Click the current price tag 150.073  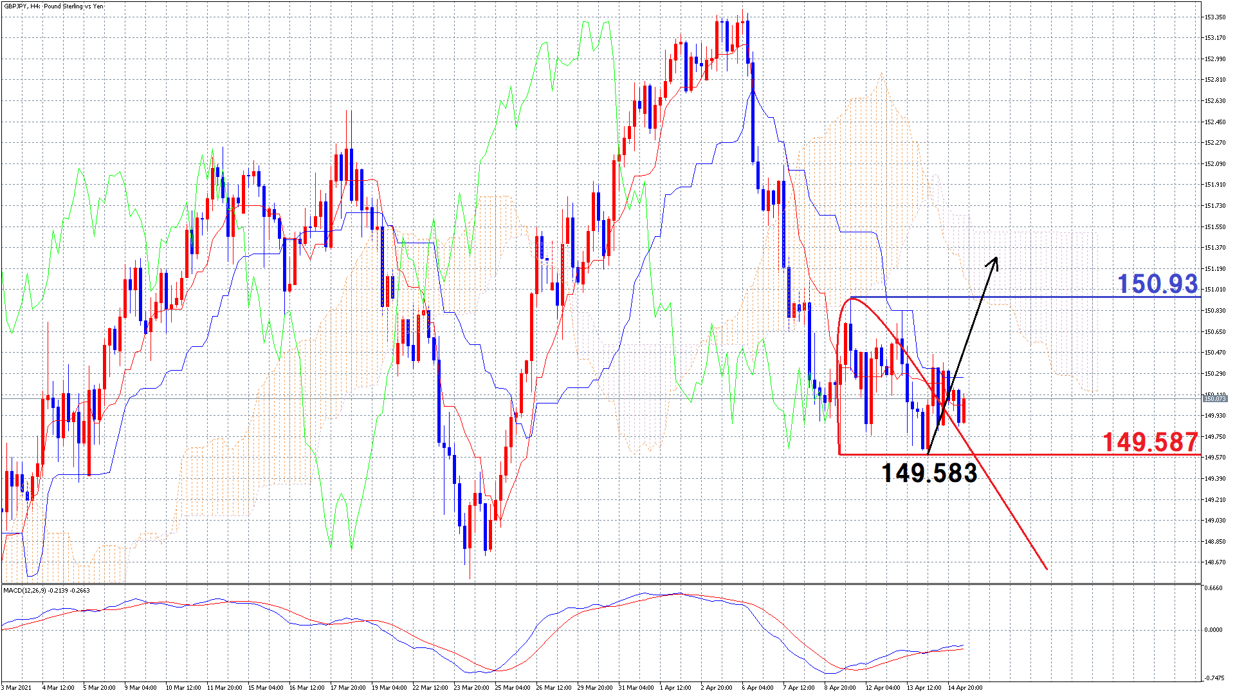(1215, 399)
